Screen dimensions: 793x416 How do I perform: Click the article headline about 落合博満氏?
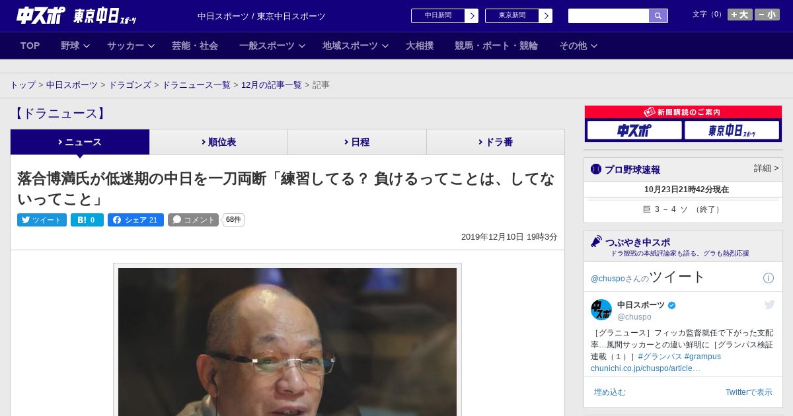285,189
